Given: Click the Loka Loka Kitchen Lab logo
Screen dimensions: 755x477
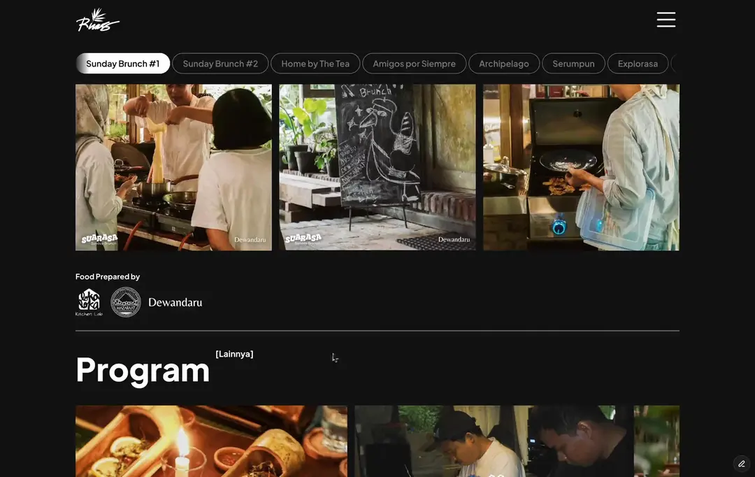Looking at the screenshot, I should click(89, 302).
